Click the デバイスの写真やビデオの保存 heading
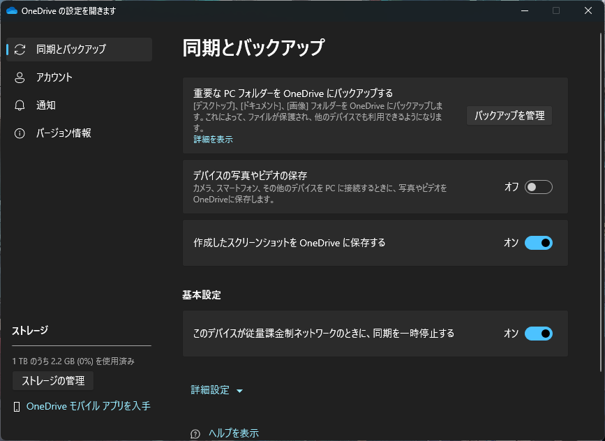605x441 pixels. (250, 176)
